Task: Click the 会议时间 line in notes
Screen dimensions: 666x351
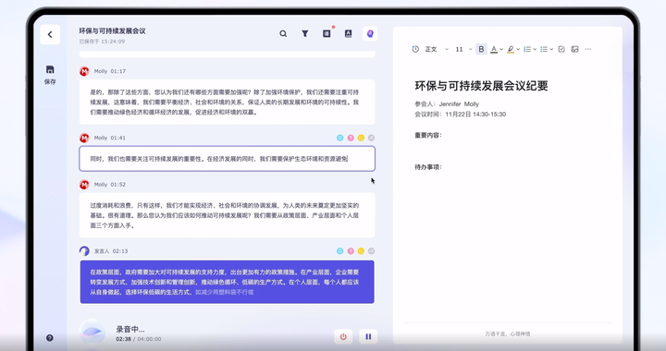Action: tap(461, 114)
